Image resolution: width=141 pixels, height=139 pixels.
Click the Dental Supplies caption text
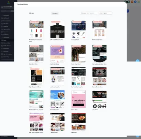(x=54, y=110)
